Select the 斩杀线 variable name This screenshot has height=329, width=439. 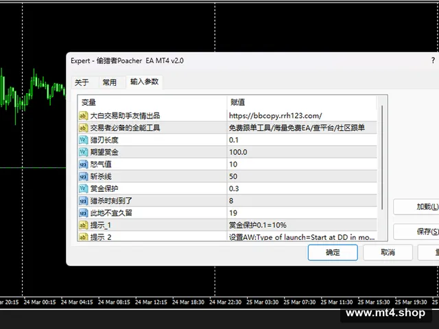click(x=101, y=177)
